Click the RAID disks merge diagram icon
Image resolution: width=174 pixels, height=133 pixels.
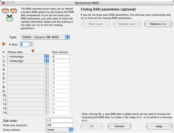pos(9,15)
